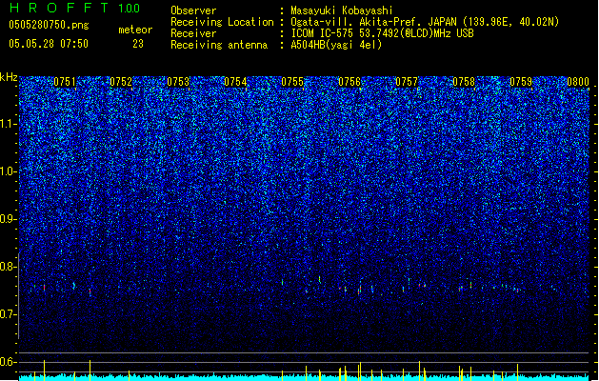
Task: Click the HROFFT 1.0.0 title text
Action: point(75,8)
